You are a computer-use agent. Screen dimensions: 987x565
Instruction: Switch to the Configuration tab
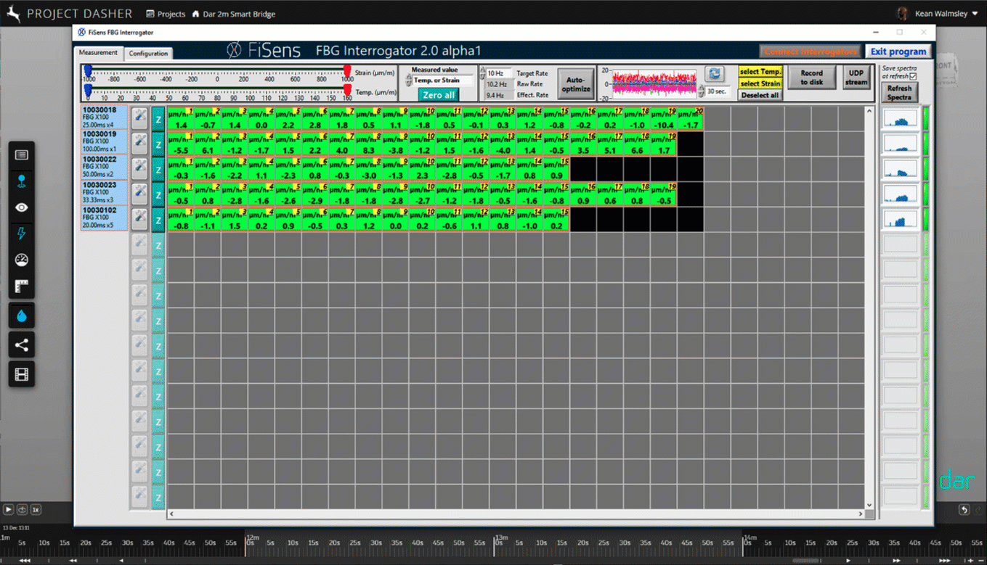pos(148,53)
